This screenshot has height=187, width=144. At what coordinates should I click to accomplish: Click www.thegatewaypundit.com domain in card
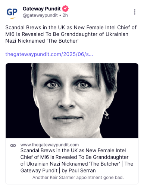(50, 145)
